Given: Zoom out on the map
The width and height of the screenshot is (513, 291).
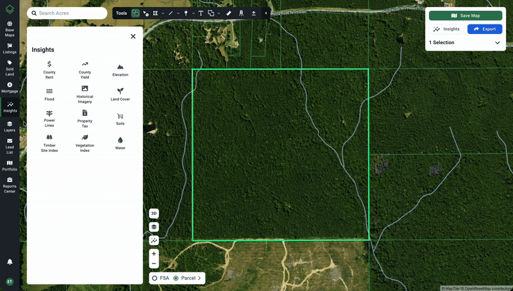Looking at the screenshot, I should (x=154, y=263).
